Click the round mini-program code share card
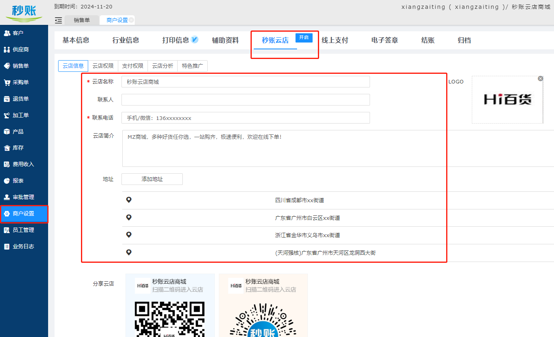This screenshot has width=554, height=337. point(263,305)
